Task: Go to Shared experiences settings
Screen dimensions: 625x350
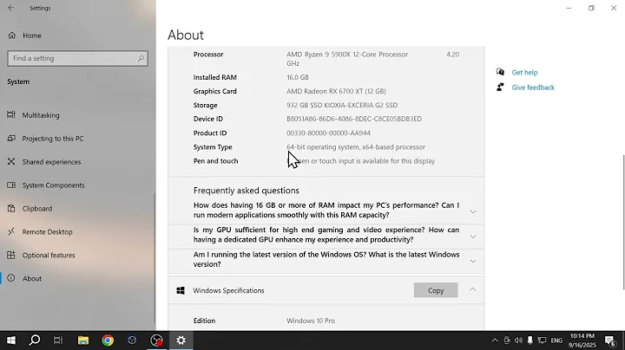Action: (x=51, y=162)
